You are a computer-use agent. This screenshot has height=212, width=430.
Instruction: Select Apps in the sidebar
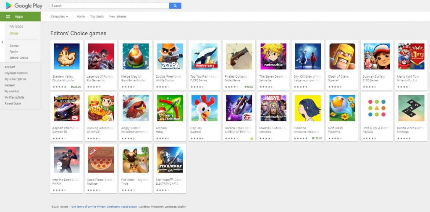coord(20,16)
